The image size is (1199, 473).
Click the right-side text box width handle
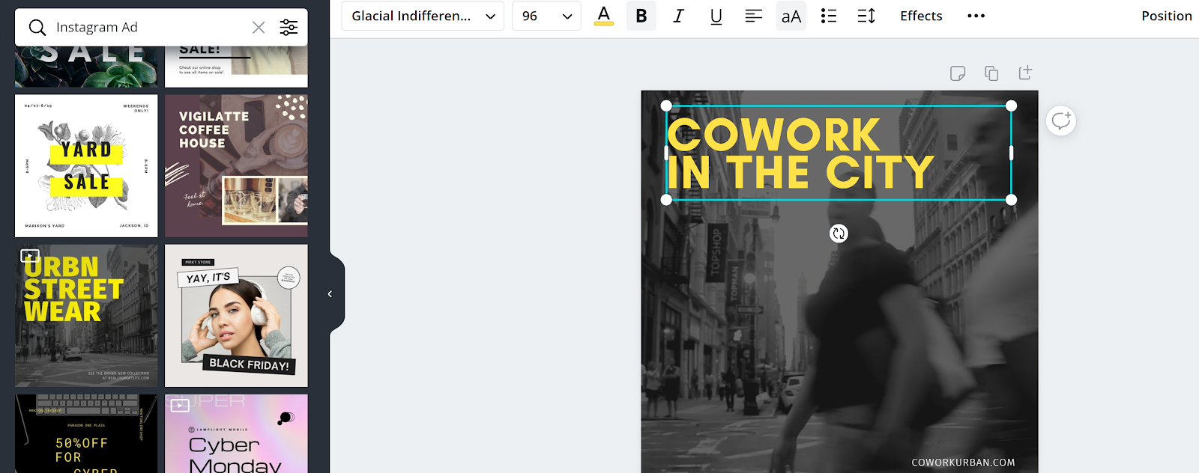1011,153
